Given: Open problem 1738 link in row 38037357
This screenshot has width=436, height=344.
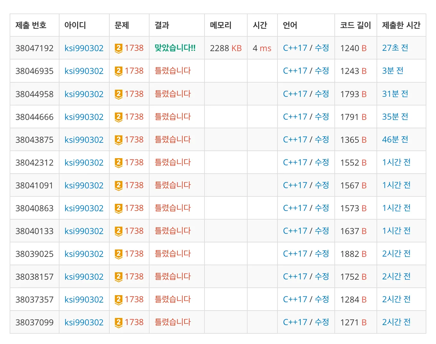Looking at the screenshot, I should tap(134, 300).
